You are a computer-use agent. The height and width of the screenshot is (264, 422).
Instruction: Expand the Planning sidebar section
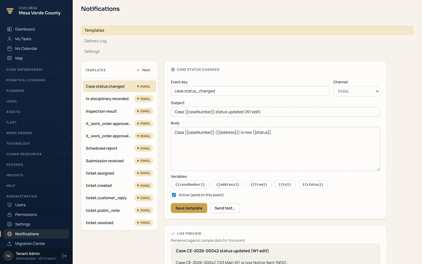pyautogui.click(x=36, y=91)
